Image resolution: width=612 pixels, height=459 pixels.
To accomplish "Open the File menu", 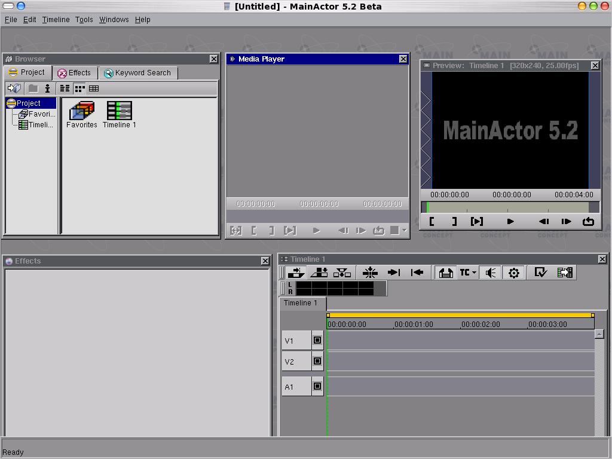I will point(11,20).
